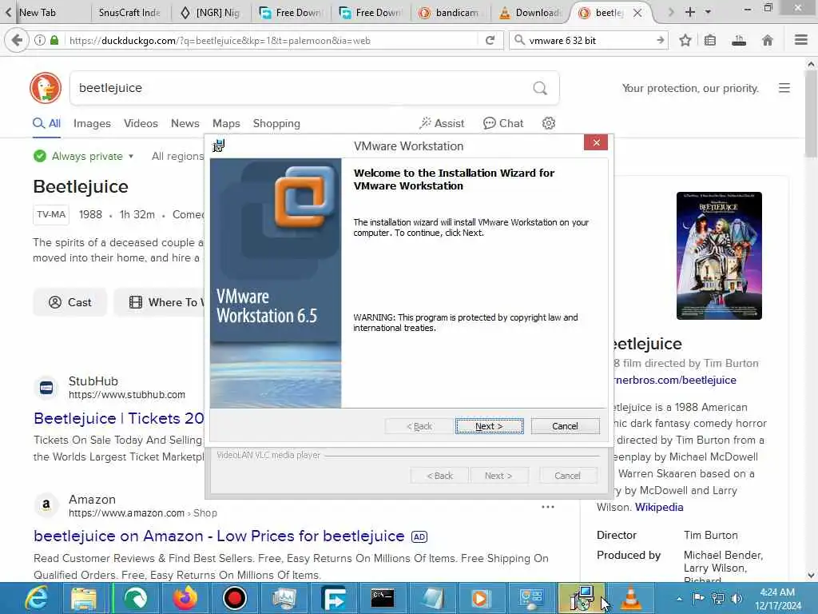Open the bookmarks list icon

tap(710, 40)
